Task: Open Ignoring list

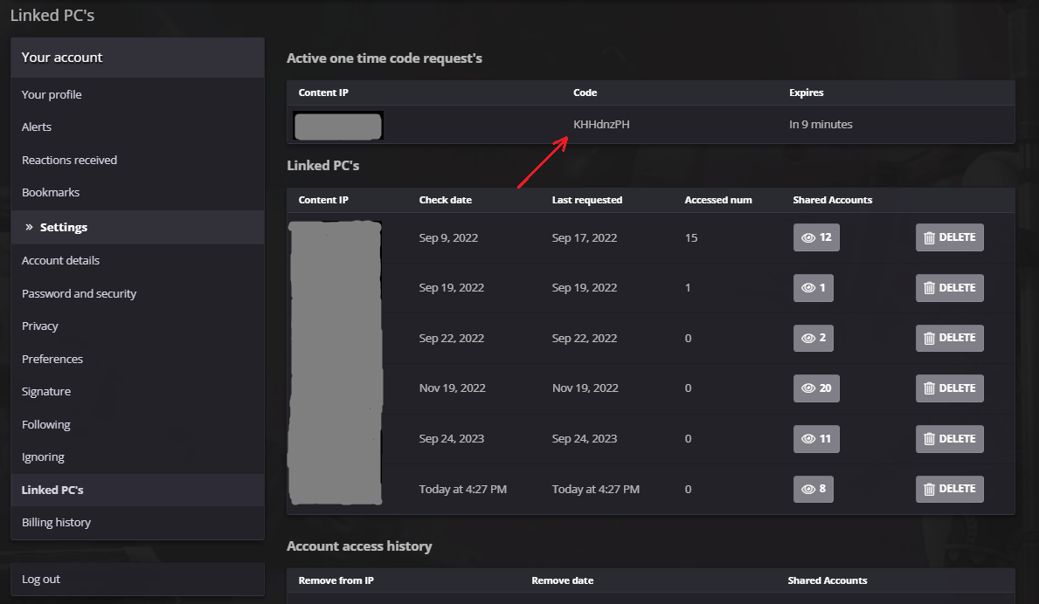Action: tap(137, 457)
